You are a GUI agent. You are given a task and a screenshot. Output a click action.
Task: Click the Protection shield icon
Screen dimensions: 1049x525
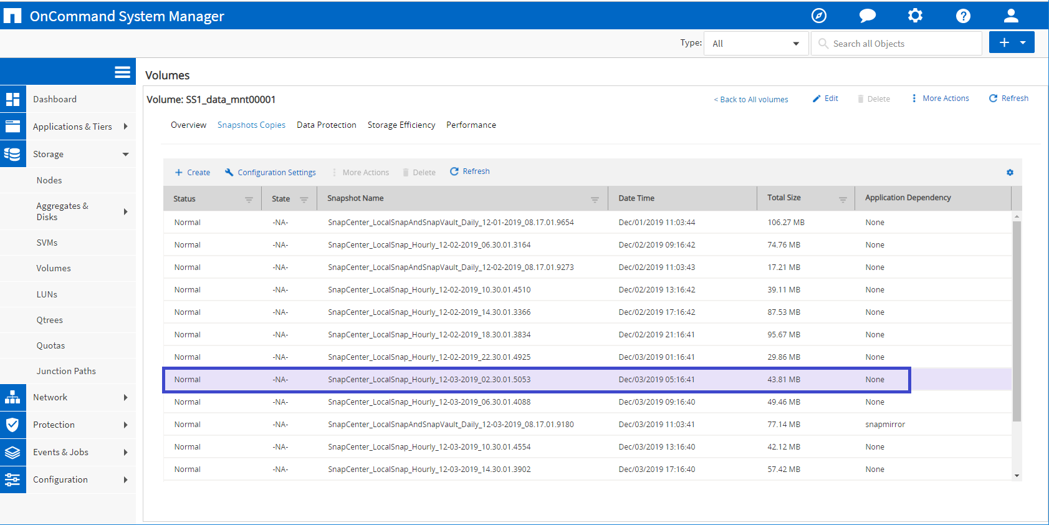(13, 425)
